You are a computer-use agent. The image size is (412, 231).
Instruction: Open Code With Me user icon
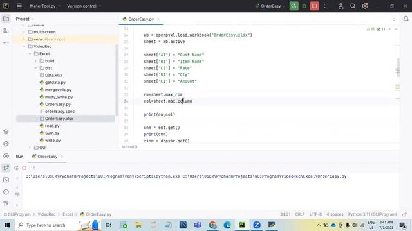(x=341, y=6)
